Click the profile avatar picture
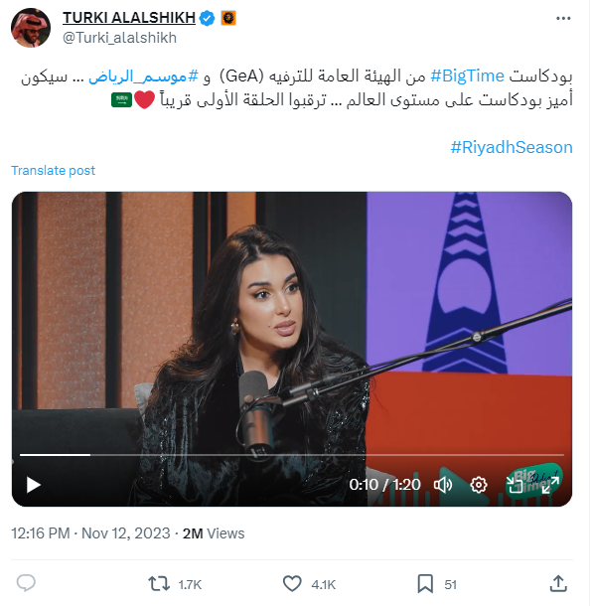Viewport: 591px width, 606px height. (x=31, y=28)
